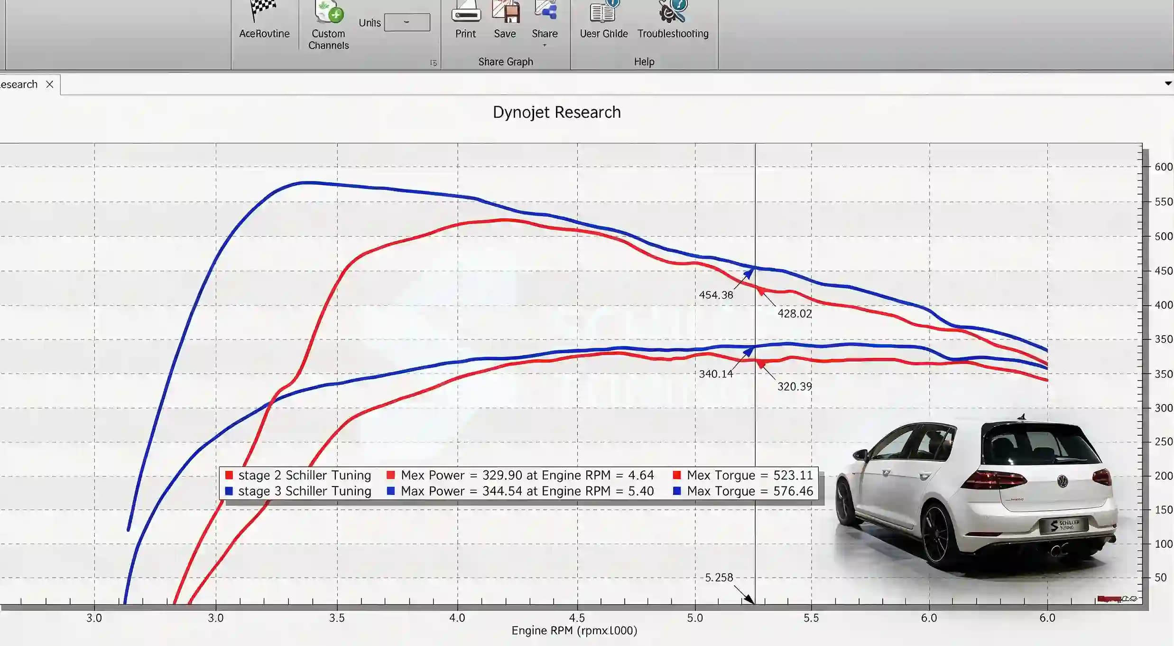The image size is (1174, 646).
Task: Print the graph
Action: point(465,20)
